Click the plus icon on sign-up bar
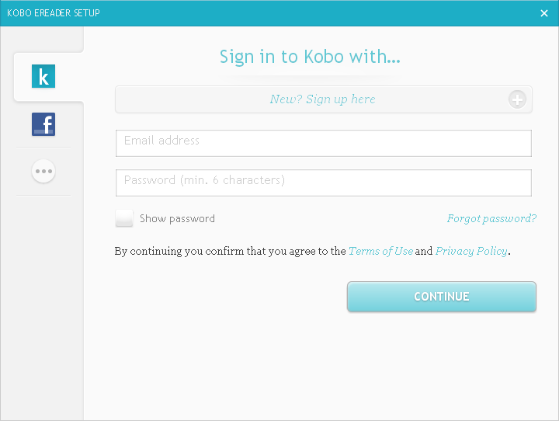 click(517, 99)
